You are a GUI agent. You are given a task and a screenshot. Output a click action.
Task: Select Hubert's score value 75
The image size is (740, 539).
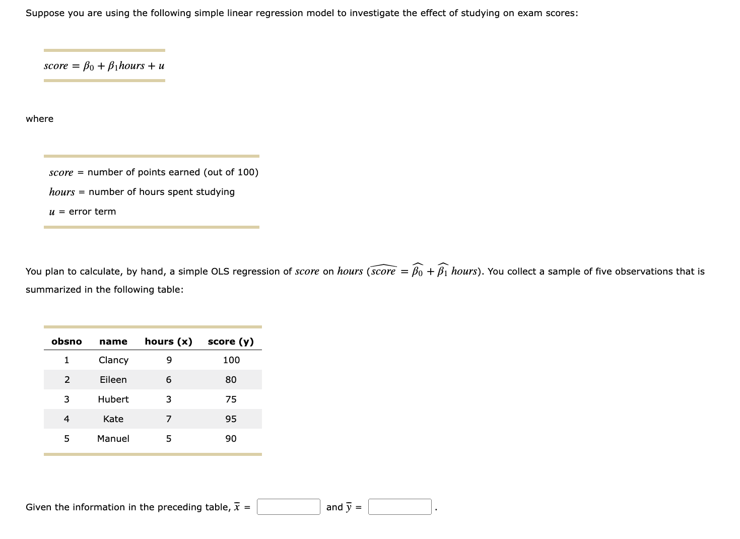coord(230,399)
